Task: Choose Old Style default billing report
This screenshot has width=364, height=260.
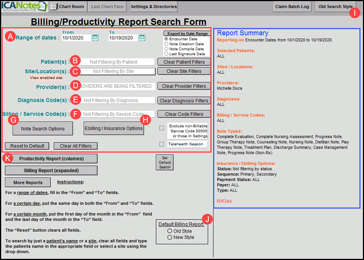Action: [x=169, y=231]
